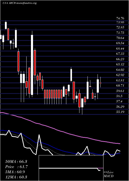Click the pink 50MA line
This screenshot has width=129, height=181.
(x=60, y=131)
